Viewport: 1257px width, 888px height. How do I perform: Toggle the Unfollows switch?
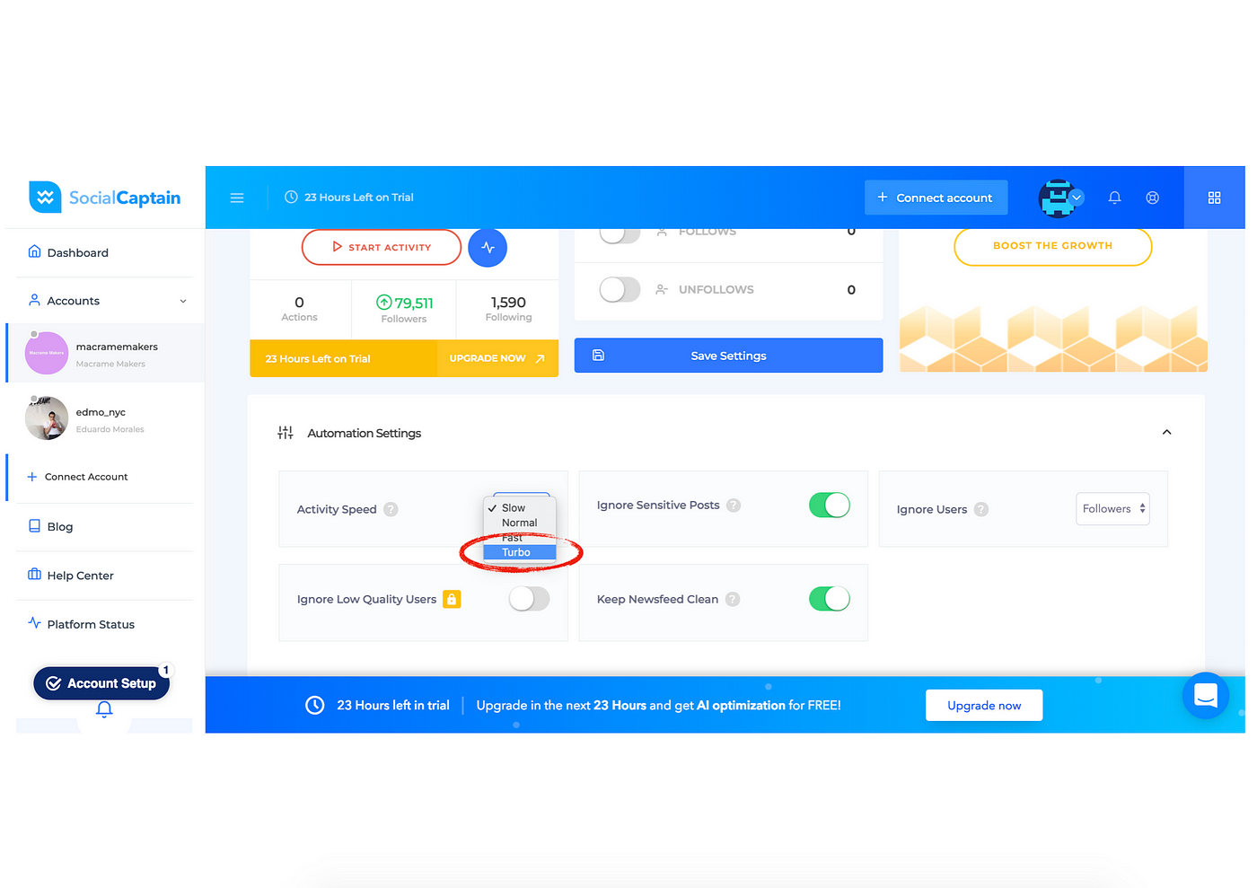tap(620, 289)
